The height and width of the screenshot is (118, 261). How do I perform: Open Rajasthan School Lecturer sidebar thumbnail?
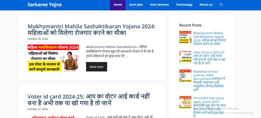185,76
